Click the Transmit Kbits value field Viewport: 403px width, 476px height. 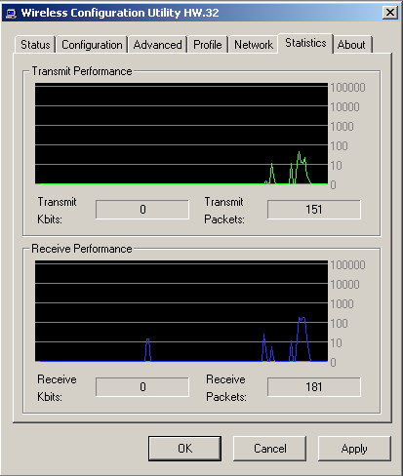(x=142, y=210)
